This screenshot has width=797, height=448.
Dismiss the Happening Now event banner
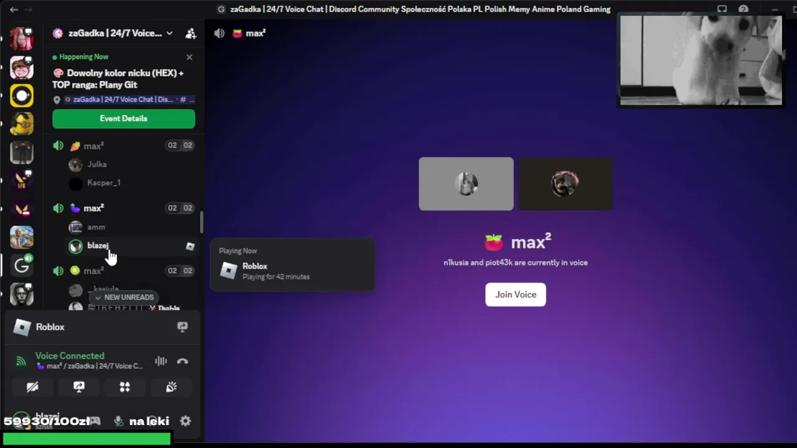pos(189,57)
